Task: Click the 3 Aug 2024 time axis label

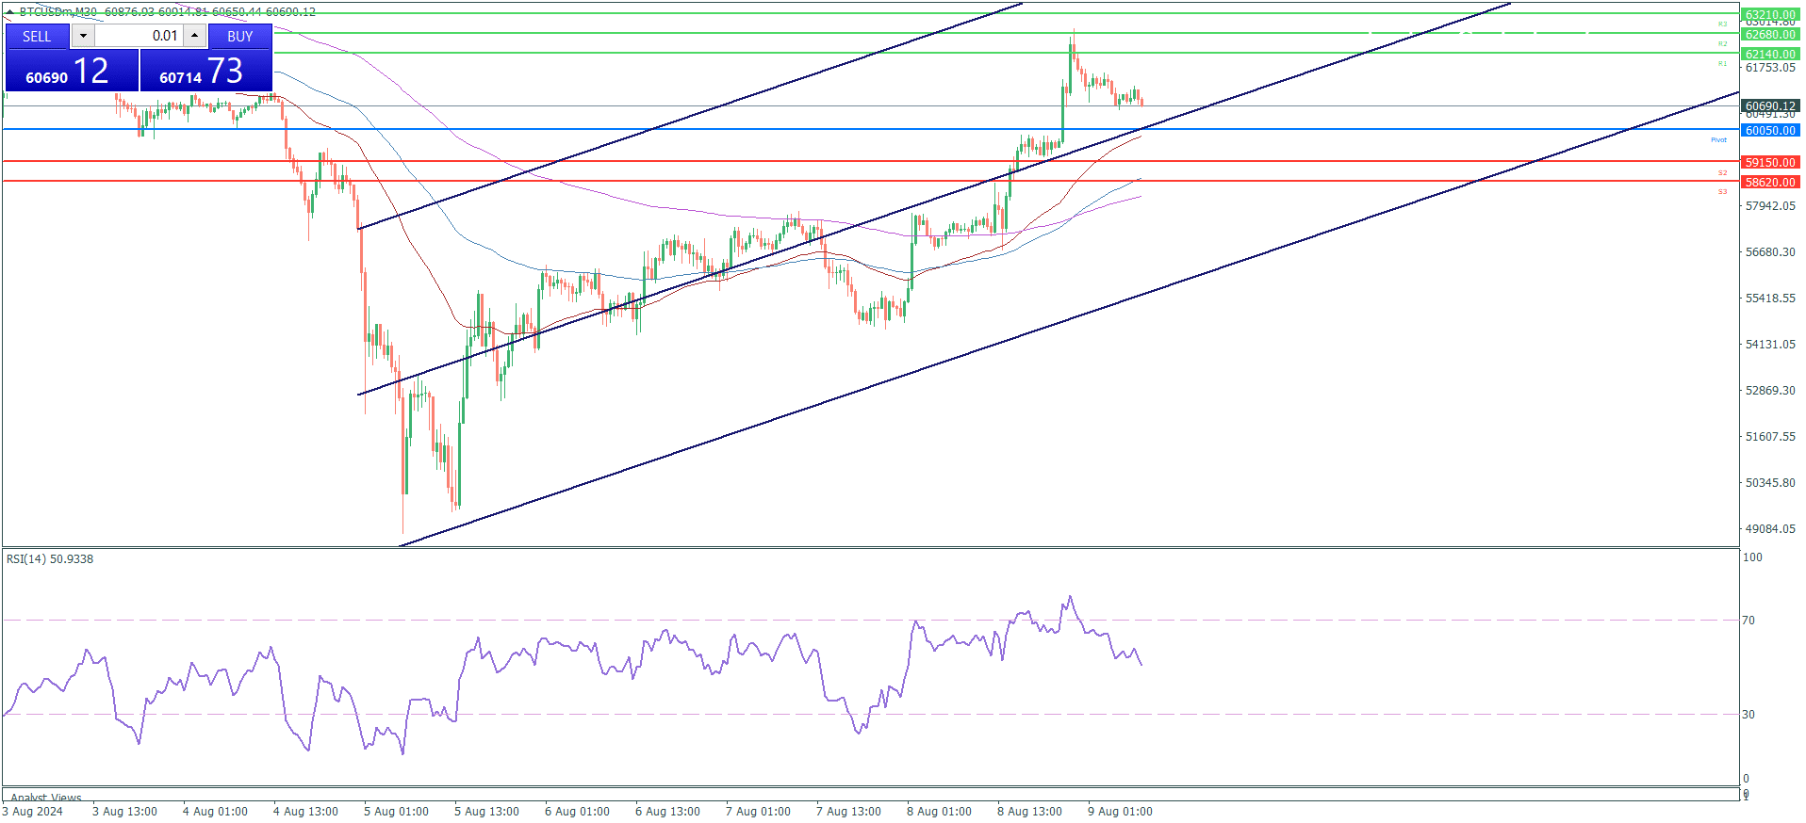Action: 33,812
